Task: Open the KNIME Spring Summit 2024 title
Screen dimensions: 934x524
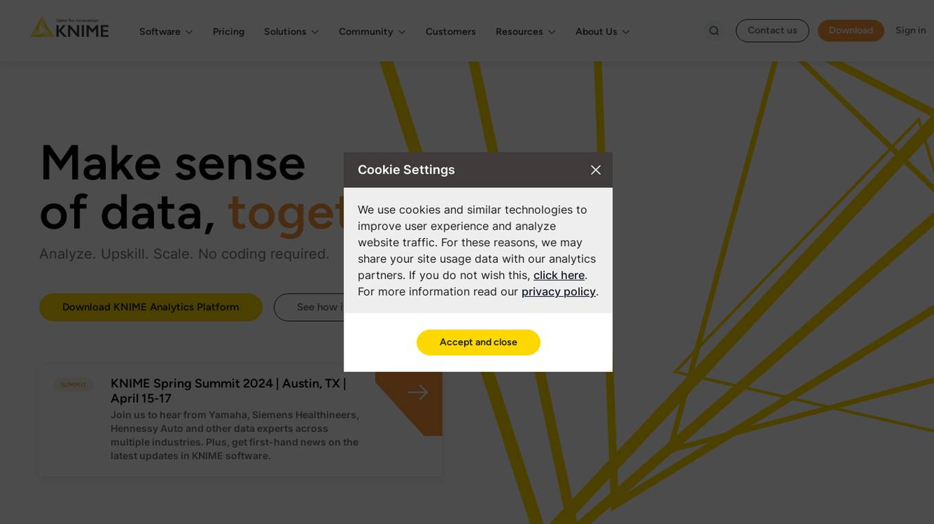Action: tap(229, 391)
